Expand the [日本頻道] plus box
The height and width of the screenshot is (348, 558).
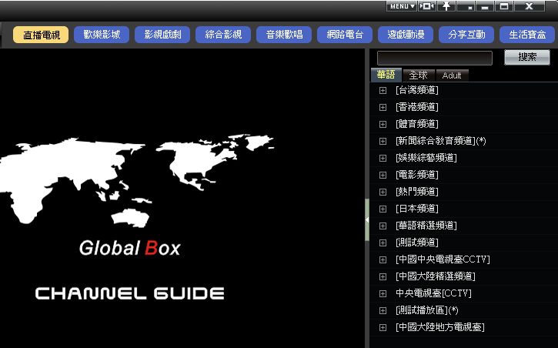[383, 209]
